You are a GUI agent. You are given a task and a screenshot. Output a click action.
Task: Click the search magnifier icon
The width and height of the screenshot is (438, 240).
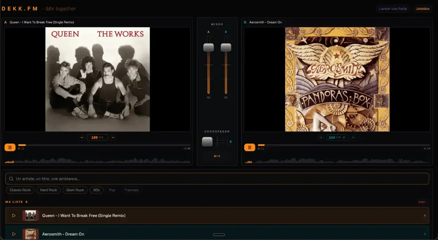[11, 179]
